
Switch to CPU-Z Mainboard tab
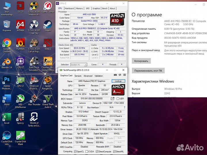tap(69, 8)
